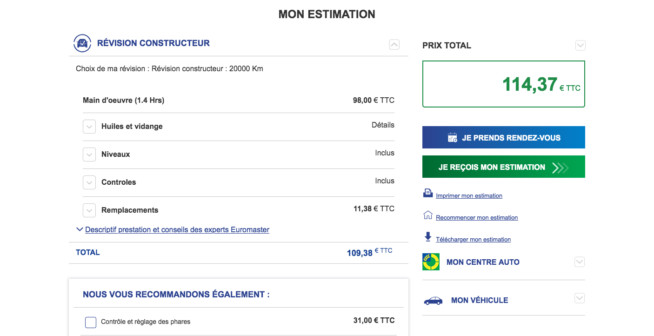
Task: Click the Main d'oeuvre (1.4 Hrs) label
Action: tap(123, 100)
